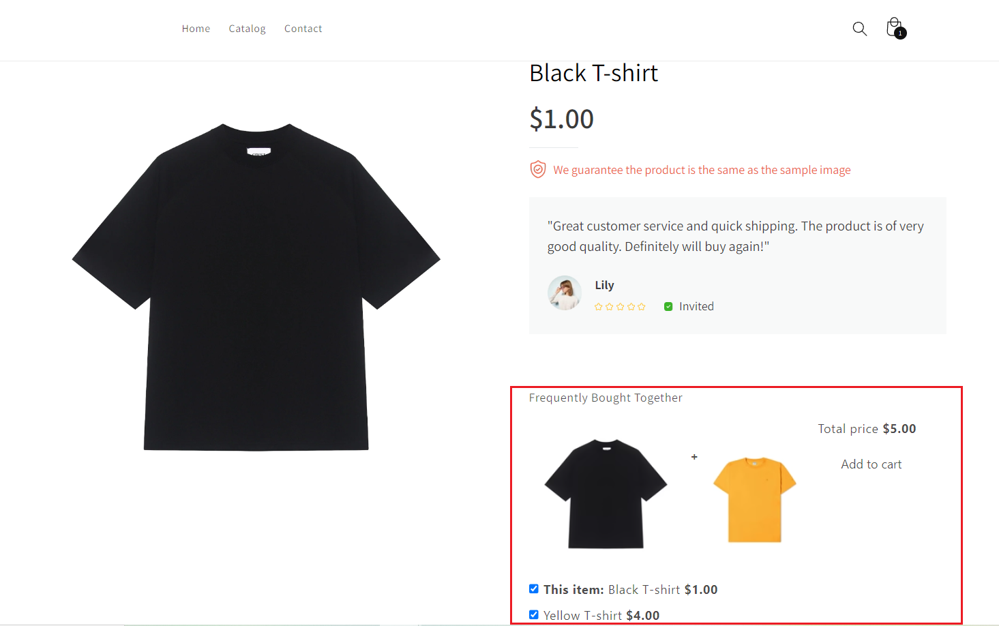Click the Black T-shirt bundle item label
Image resolution: width=999 pixels, height=626 pixels.
pyautogui.click(x=644, y=590)
